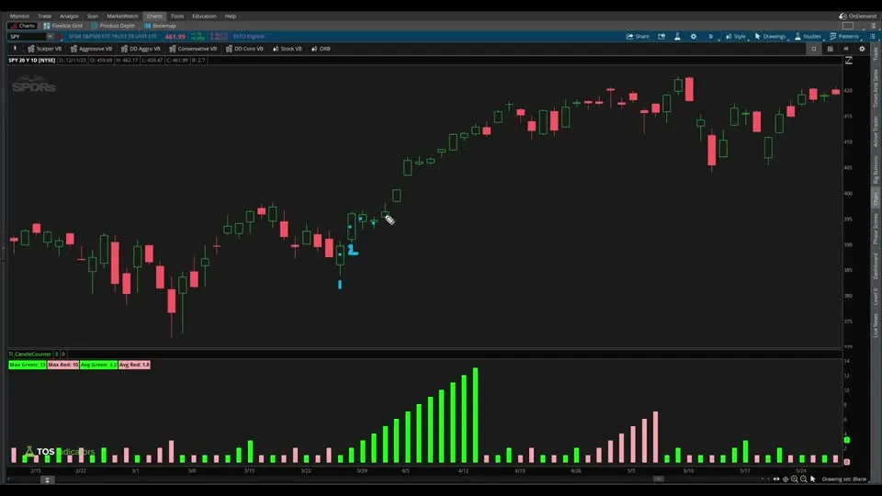This screenshot has height=496, width=882.
Task: Click the single-chart layout square icon
Action: point(813,49)
